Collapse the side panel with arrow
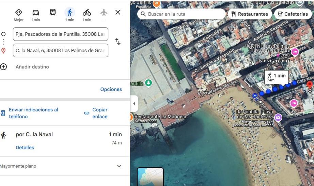 [134, 104]
